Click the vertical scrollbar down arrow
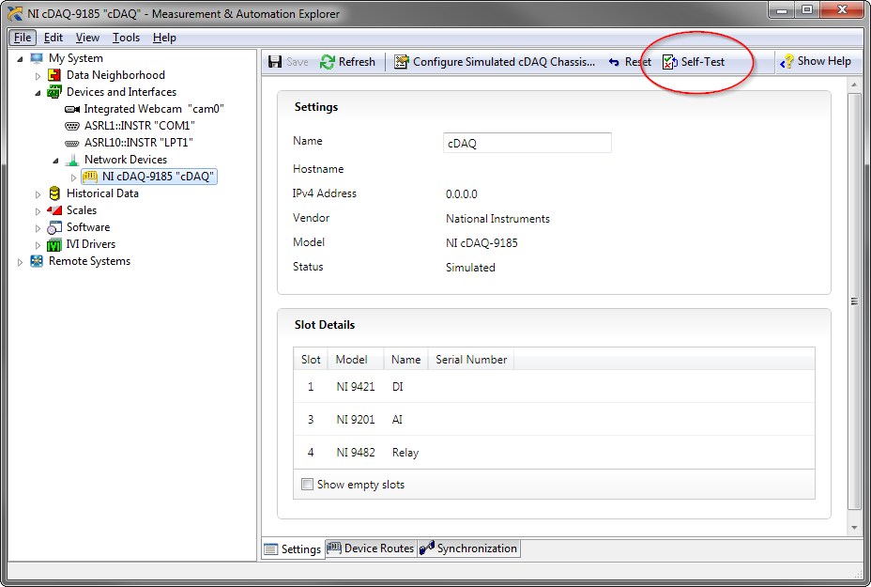 854,528
